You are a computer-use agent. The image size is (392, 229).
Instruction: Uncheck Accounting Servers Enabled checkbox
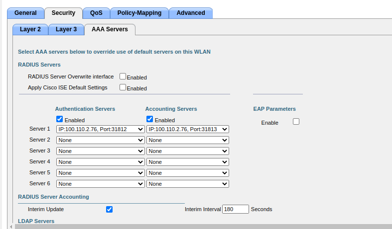pos(149,119)
